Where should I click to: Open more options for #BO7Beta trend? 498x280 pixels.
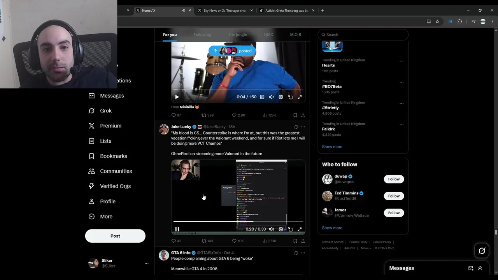402,82
